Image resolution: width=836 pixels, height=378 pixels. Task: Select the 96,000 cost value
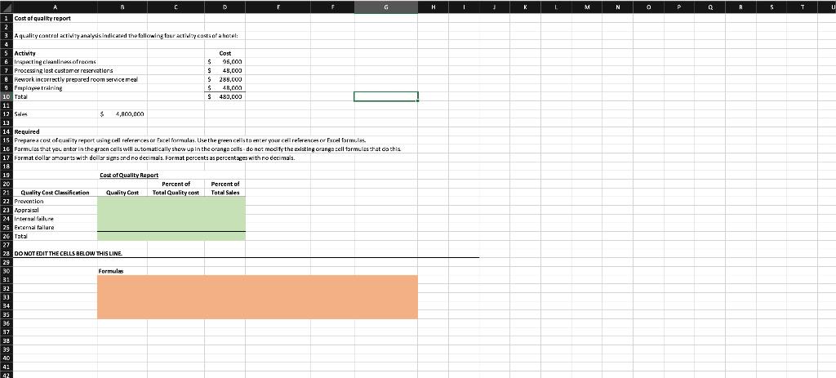click(x=225, y=62)
